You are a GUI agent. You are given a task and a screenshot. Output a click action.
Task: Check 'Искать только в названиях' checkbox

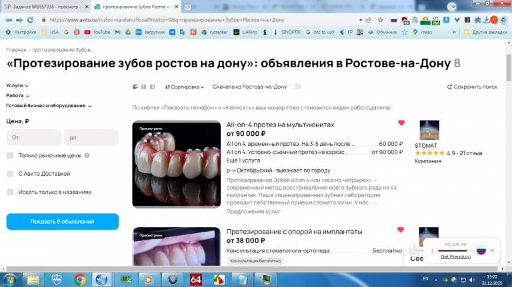10,192
